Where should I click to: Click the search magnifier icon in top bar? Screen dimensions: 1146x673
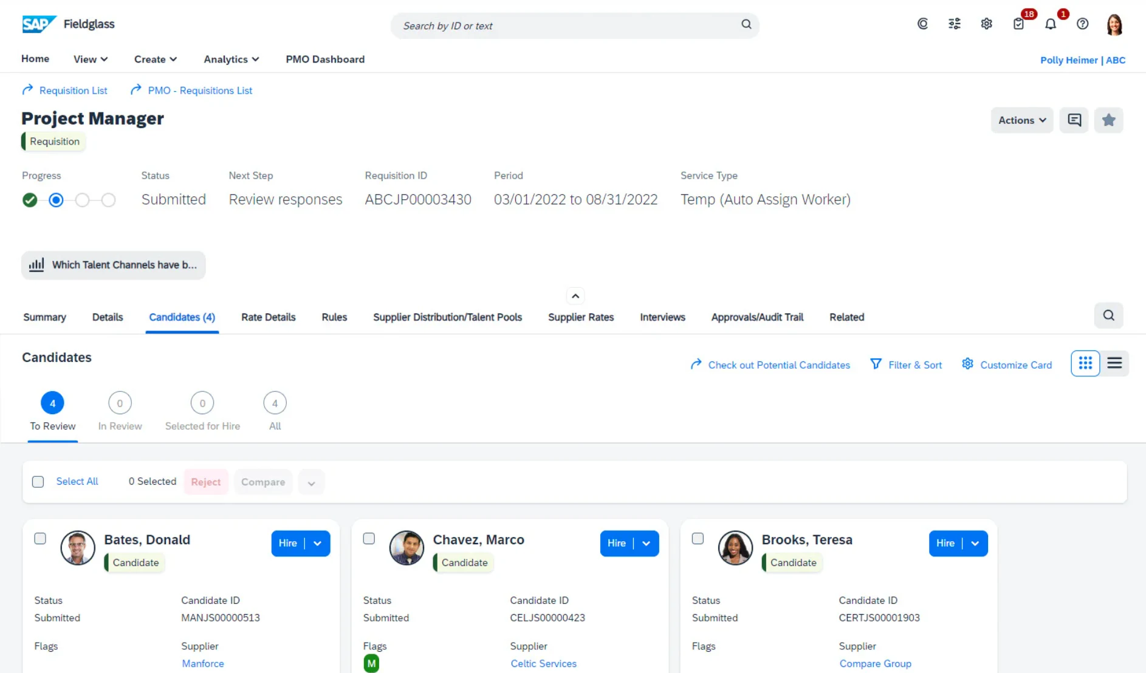click(x=746, y=24)
